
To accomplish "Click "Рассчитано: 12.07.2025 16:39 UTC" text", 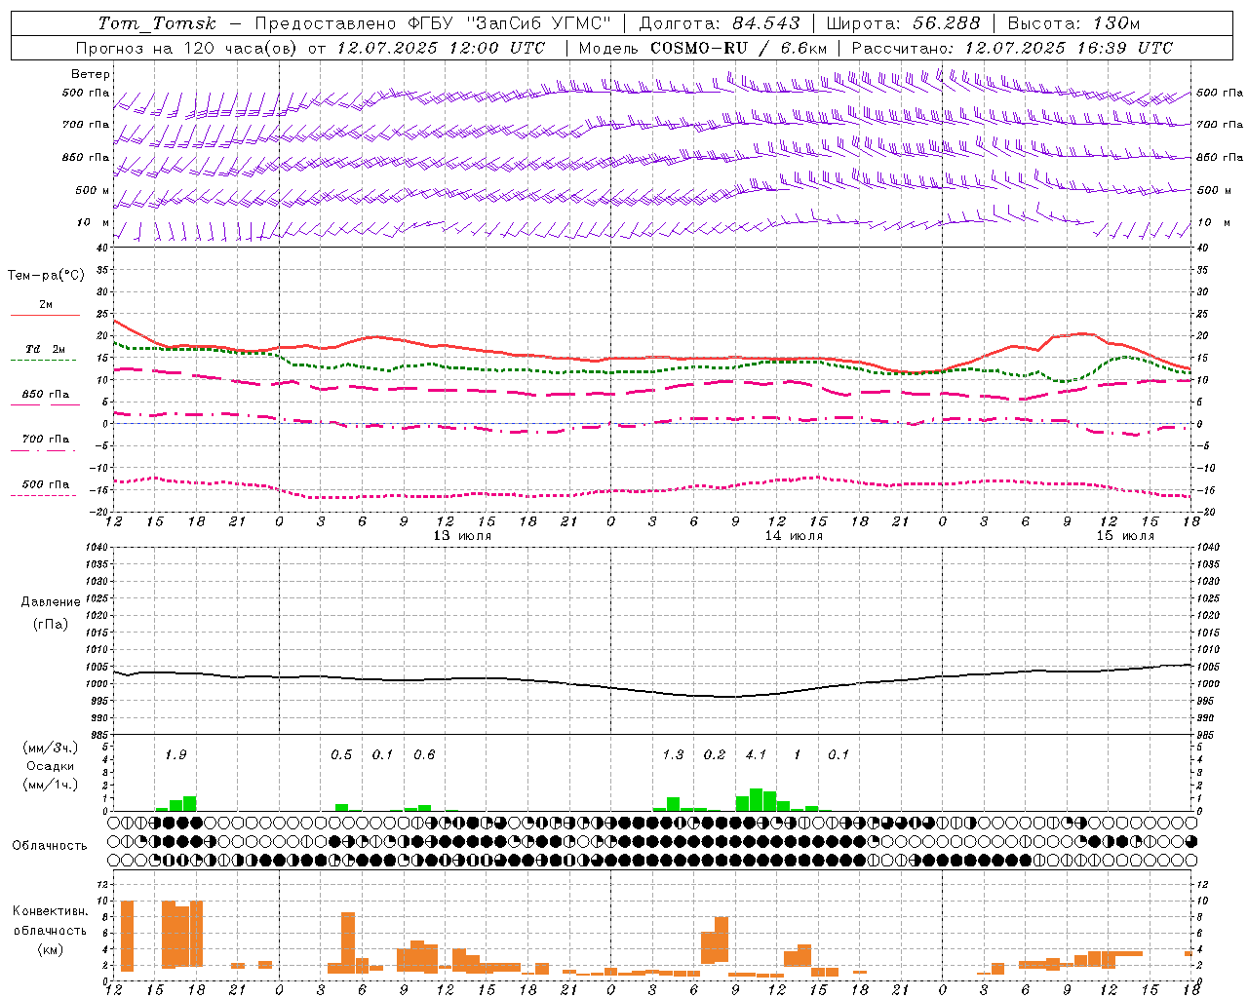I will click(x=1012, y=48).
